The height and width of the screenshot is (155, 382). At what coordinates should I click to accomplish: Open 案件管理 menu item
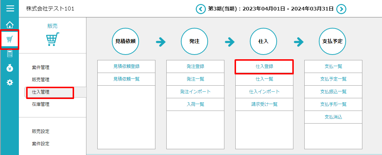click(41, 67)
